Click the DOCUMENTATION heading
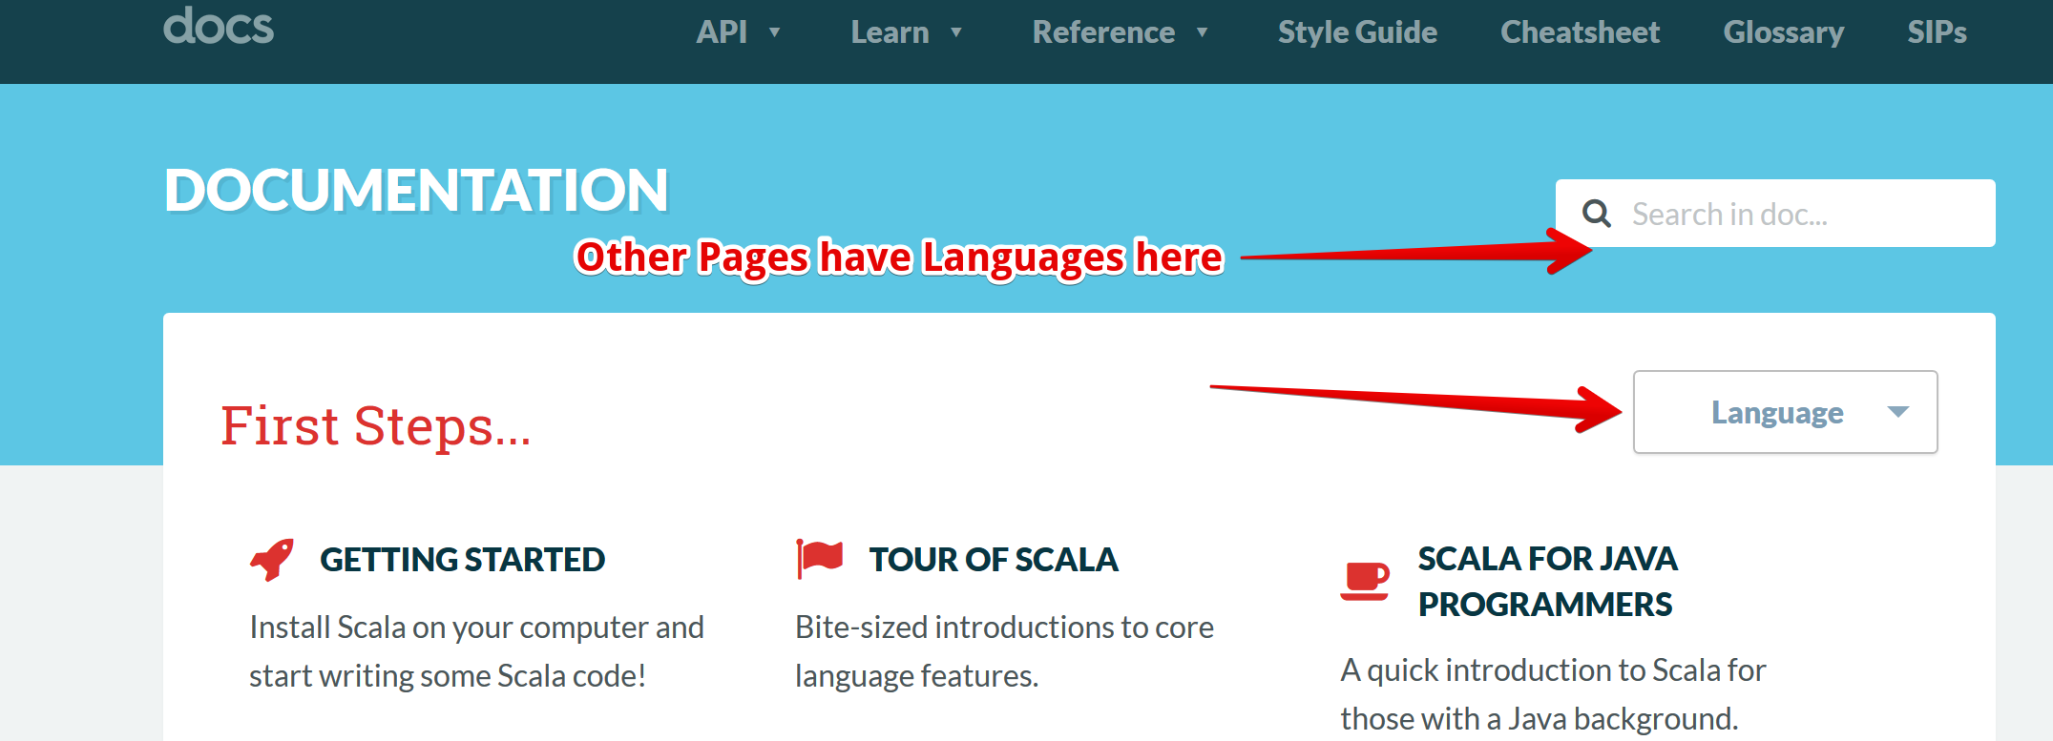Image resolution: width=2053 pixels, height=741 pixels. [x=416, y=190]
